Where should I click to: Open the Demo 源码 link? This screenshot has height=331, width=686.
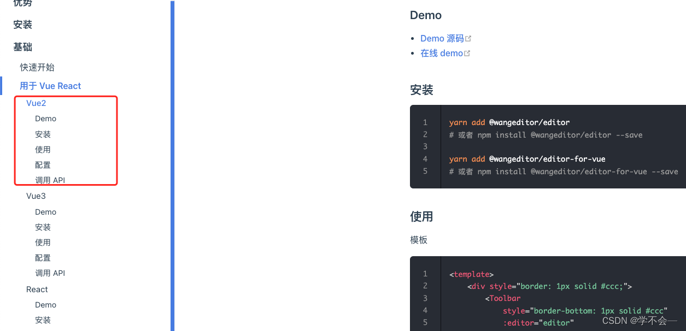(x=442, y=38)
